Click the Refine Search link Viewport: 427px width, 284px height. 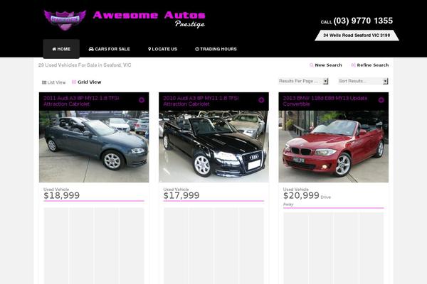(x=370, y=65)
